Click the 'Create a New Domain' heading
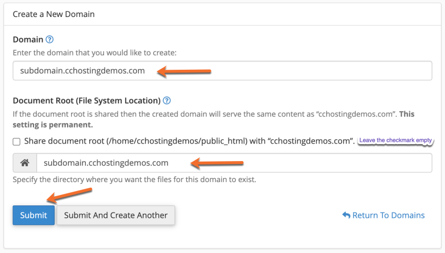445x253 pixels. coord(54,14)
